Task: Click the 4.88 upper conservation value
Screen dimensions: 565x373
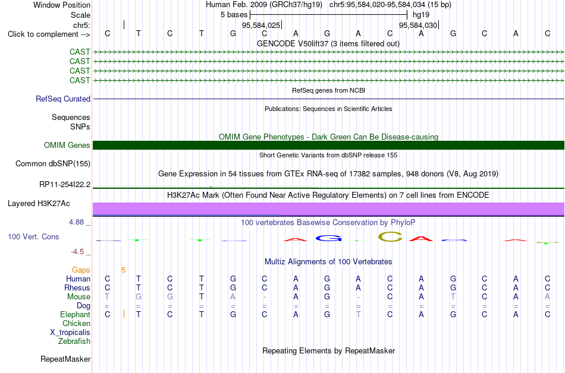Action: coord(76,222)
